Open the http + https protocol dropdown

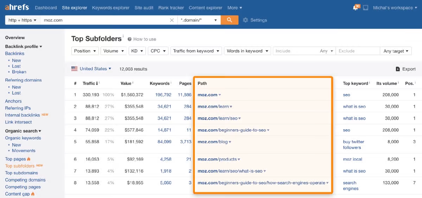click(23, 20)
